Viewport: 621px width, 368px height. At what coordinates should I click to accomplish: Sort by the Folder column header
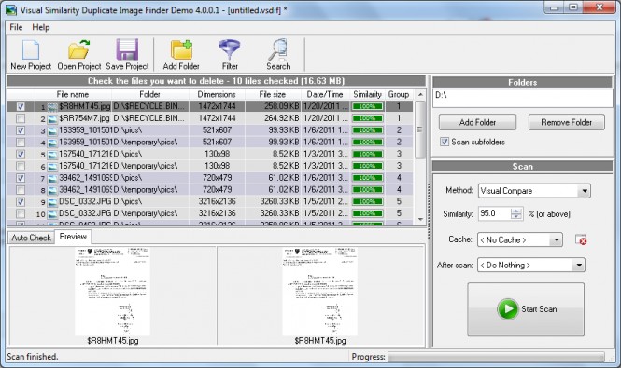point(149,94)
